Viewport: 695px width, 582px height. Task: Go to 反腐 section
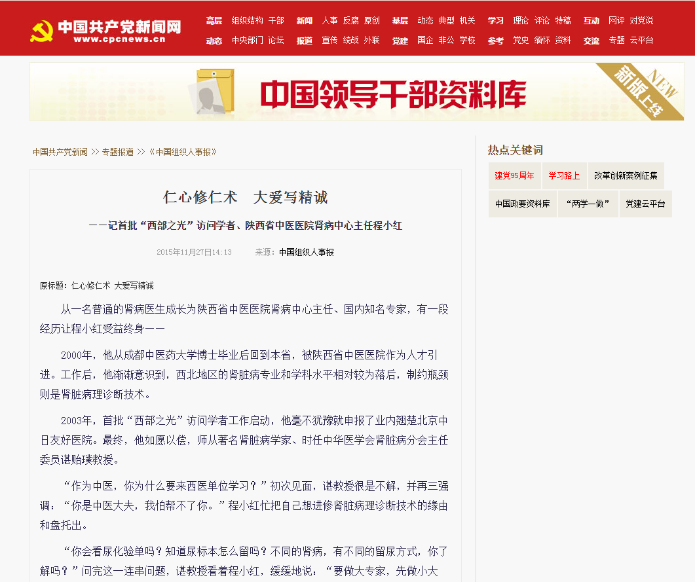[x=350, y=20]
